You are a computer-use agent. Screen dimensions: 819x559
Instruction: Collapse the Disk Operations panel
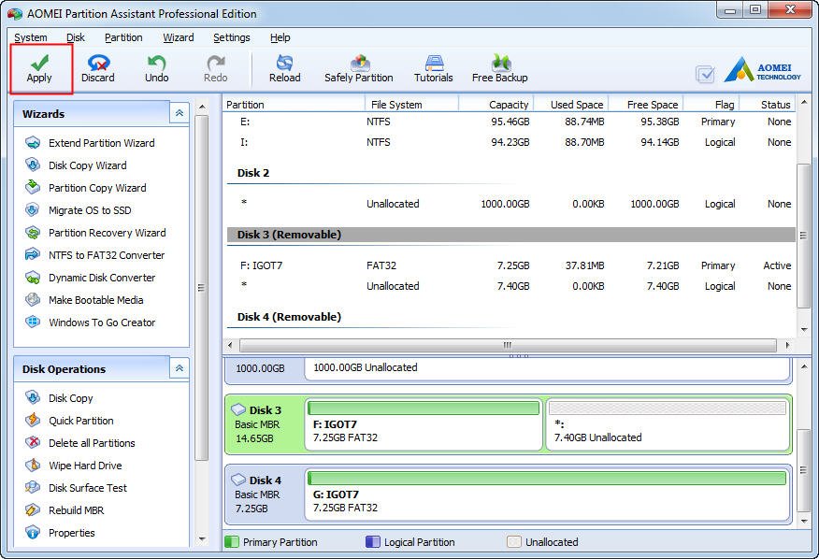pyautogui.click(x=179, y=369)
